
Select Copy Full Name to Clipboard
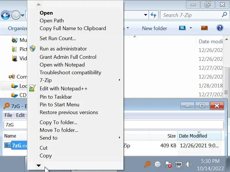click(73, 28)
